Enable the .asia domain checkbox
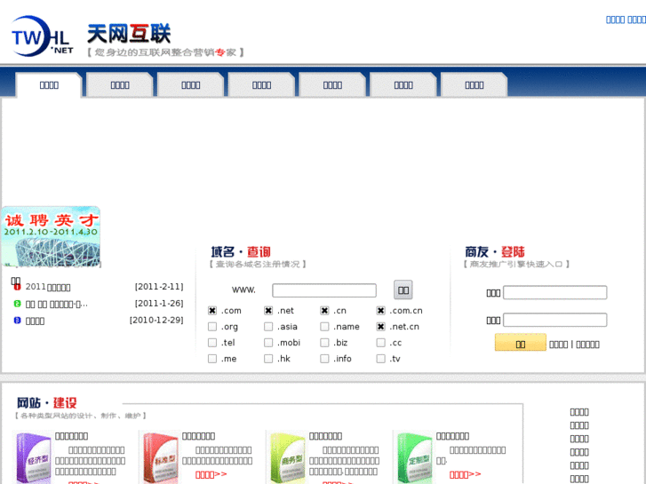646x484 pixels. (x=268, y=327)
